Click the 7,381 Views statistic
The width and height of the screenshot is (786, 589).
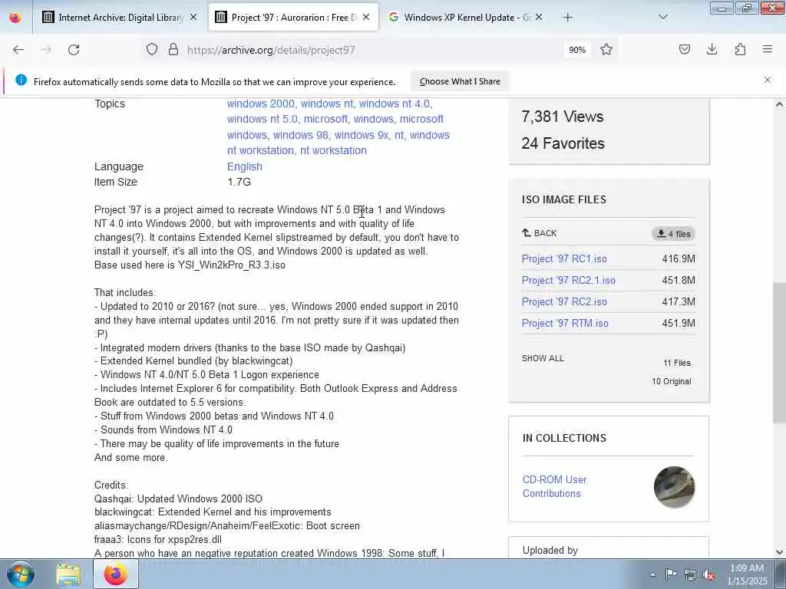point(563,117)
